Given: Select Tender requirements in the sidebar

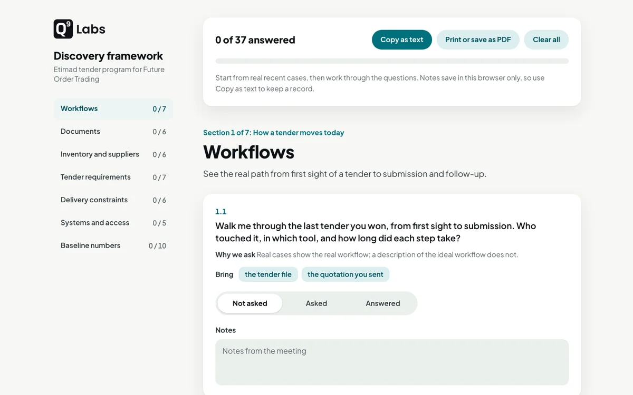Looking at the screenshot, I should coord(113,177).
